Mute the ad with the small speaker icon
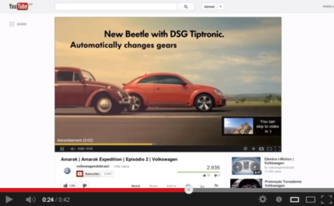The height and width of the screenshot is (206, 334). click(x=73, y=149)
